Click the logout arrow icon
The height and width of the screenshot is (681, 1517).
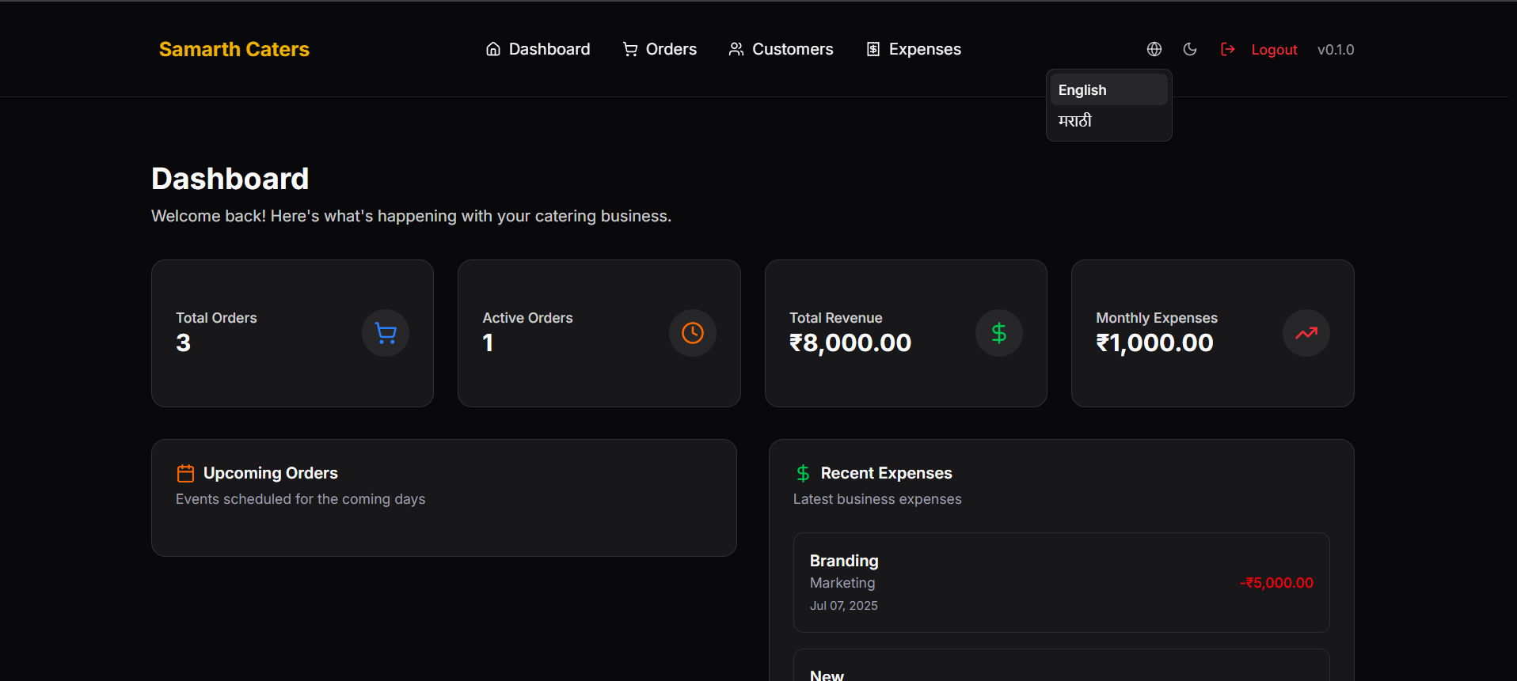tap(1227, 48)
